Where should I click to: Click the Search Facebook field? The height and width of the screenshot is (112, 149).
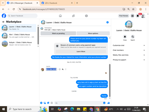pyautogui.click(x=22, y=16)
